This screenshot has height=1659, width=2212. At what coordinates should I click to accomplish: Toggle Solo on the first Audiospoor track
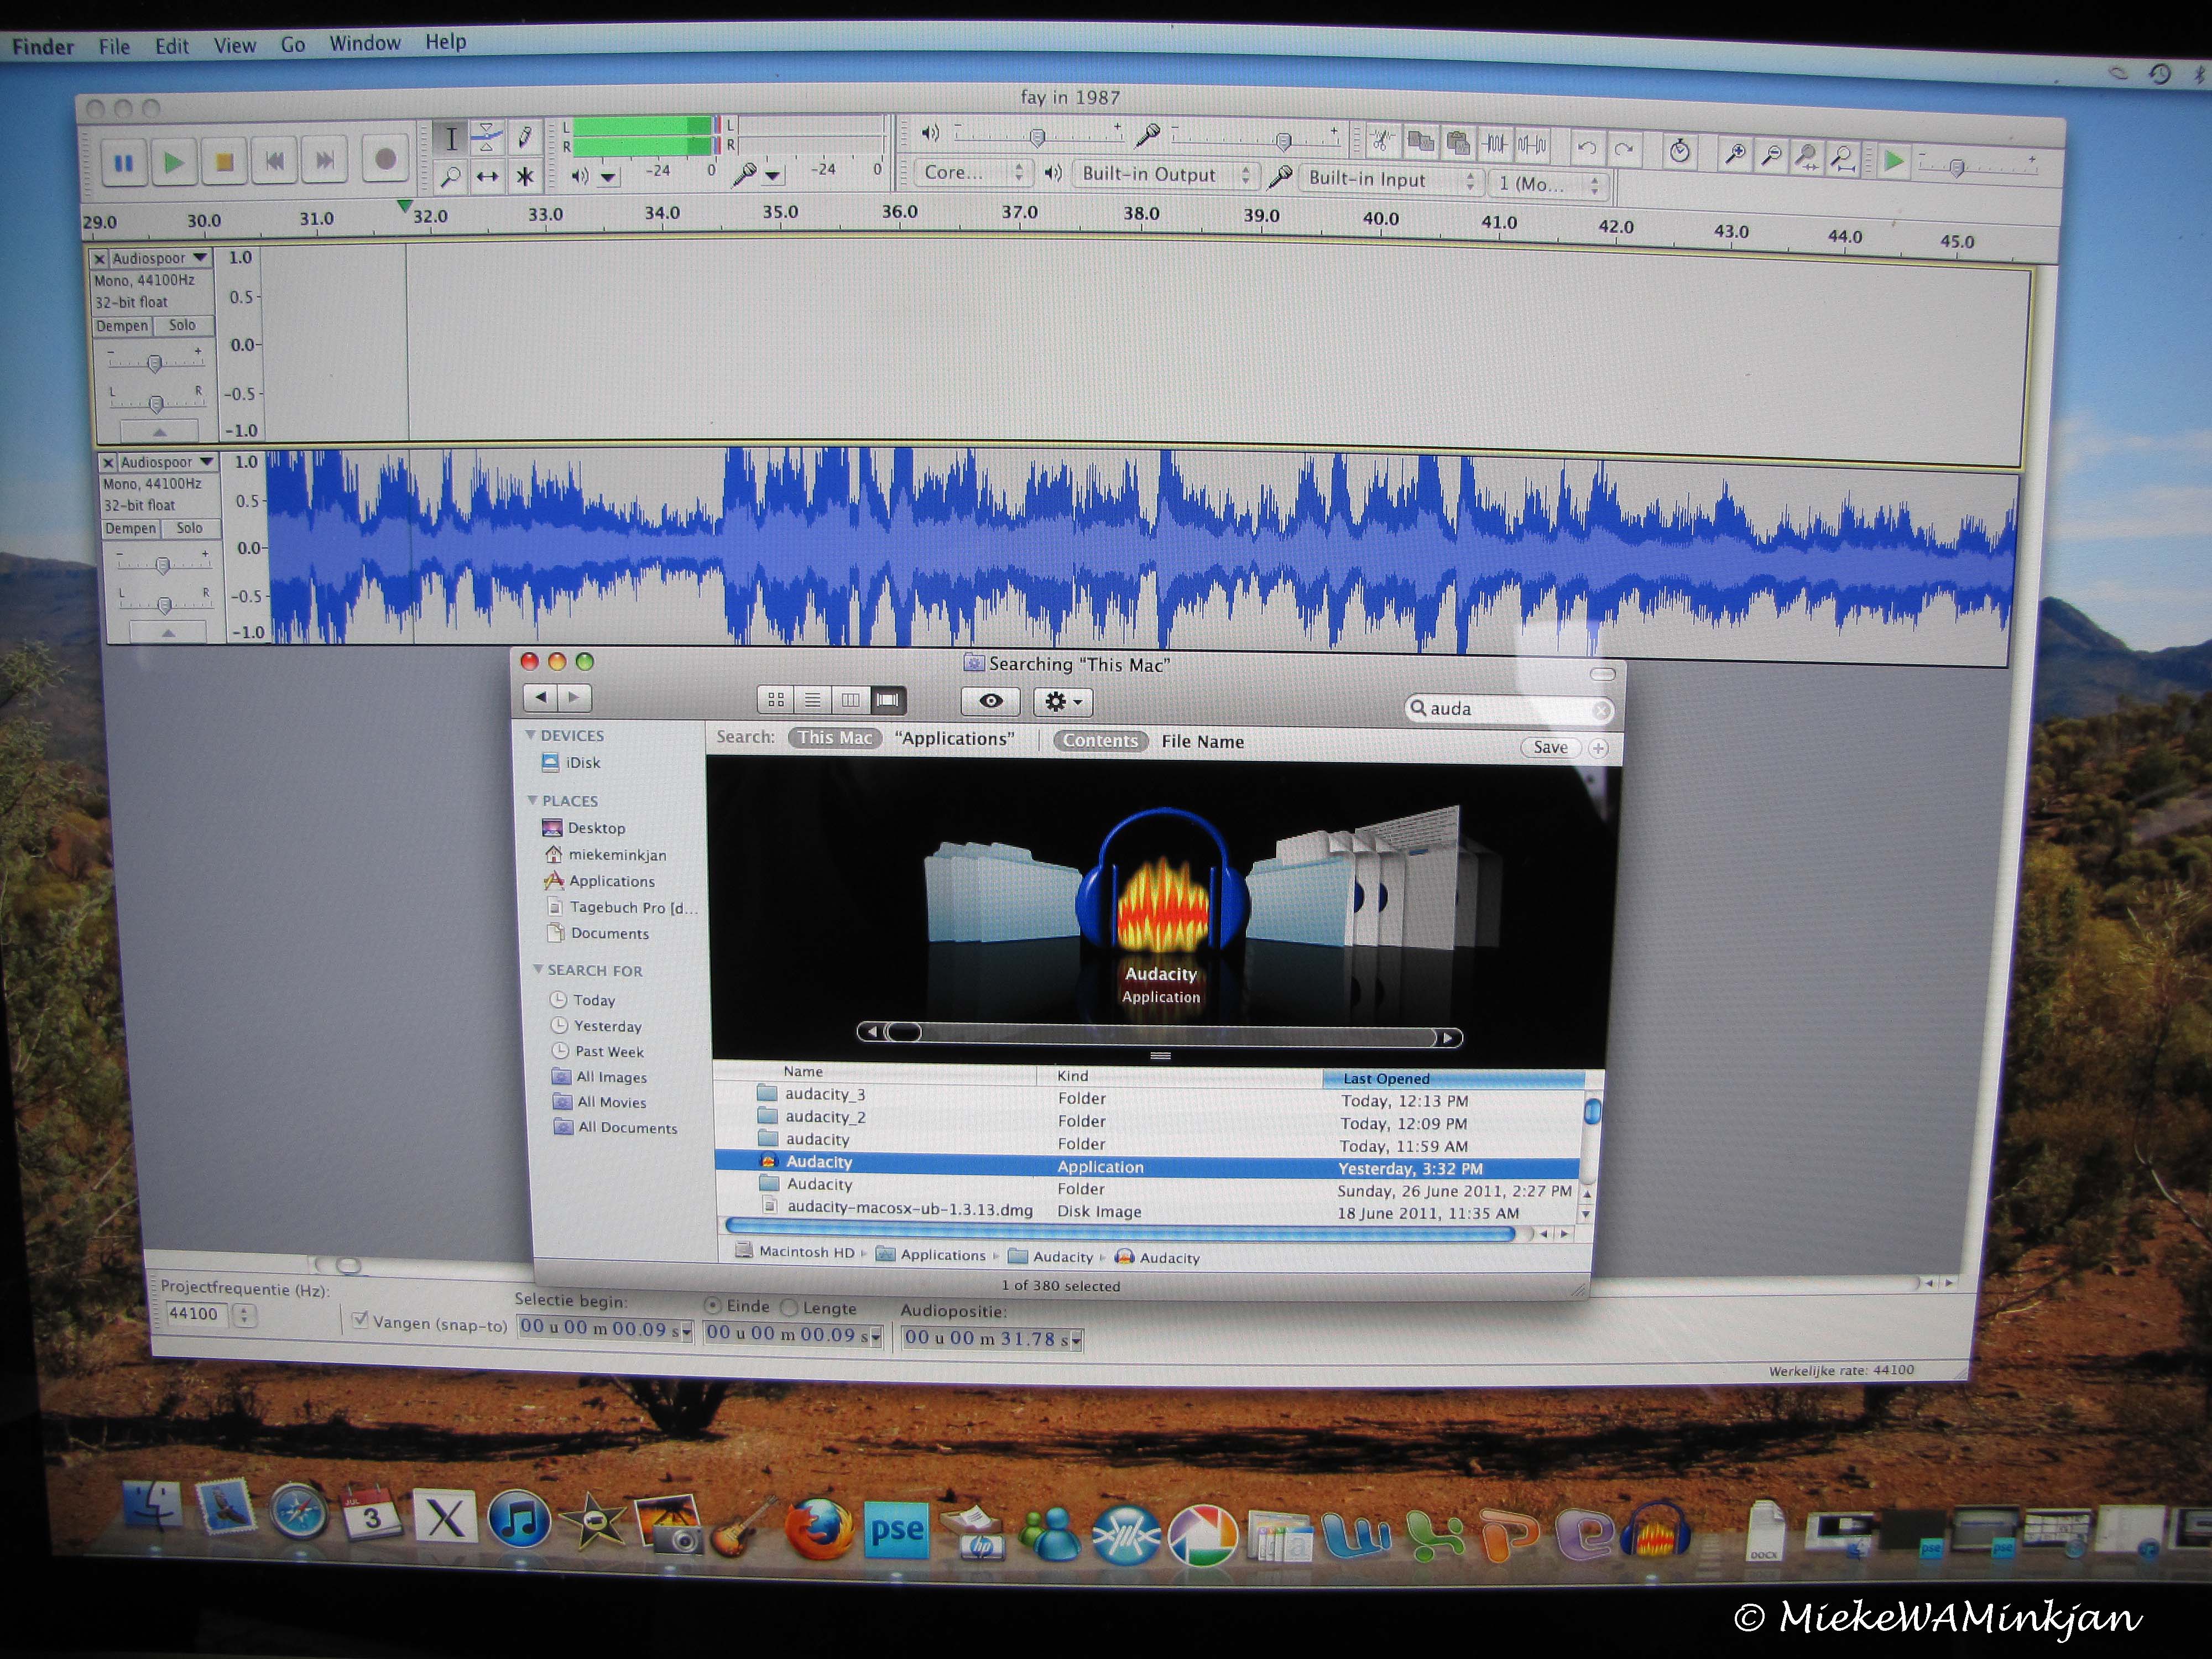click(x=183, y=325)
